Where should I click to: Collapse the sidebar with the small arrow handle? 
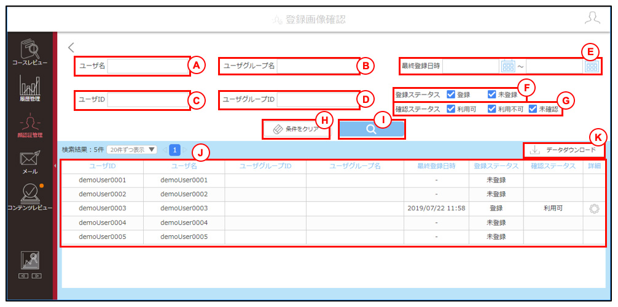coord(55,166)
